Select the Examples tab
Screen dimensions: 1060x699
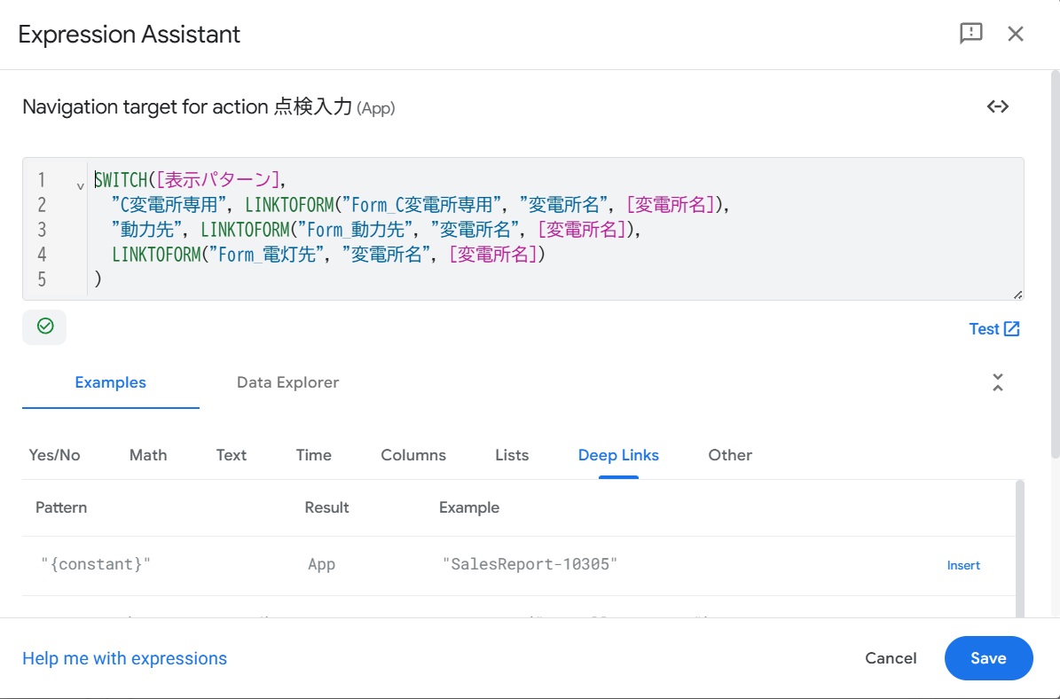110,382
